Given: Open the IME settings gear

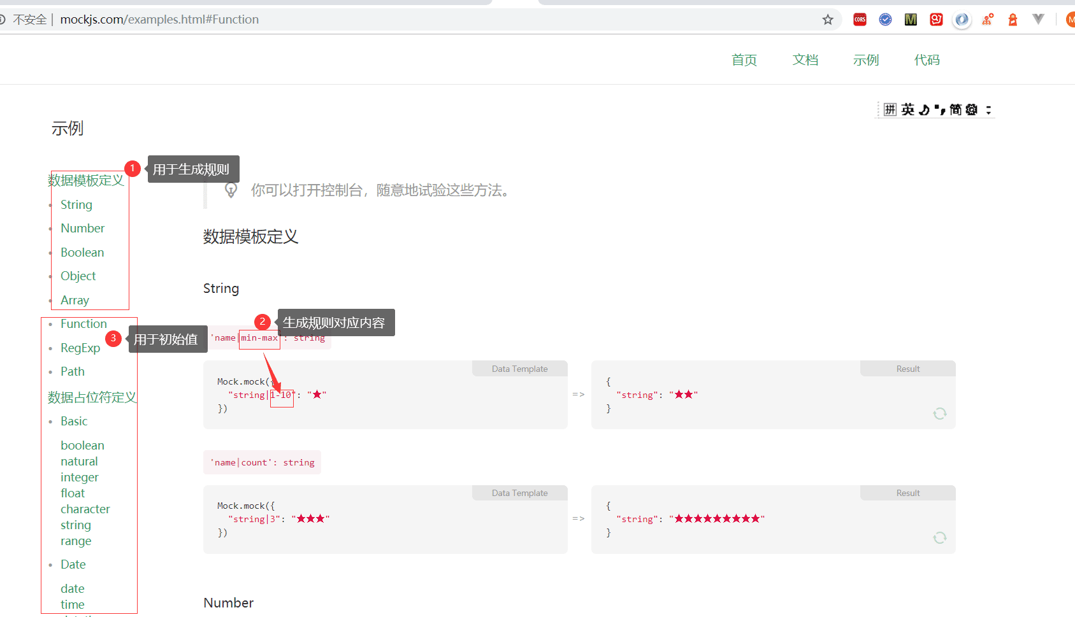Looking at the screenshot, I should pos(971,110).
